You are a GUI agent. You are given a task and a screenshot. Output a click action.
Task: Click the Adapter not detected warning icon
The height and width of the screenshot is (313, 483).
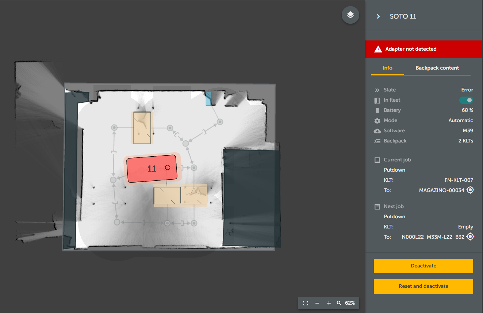click(x=378, y=49)
